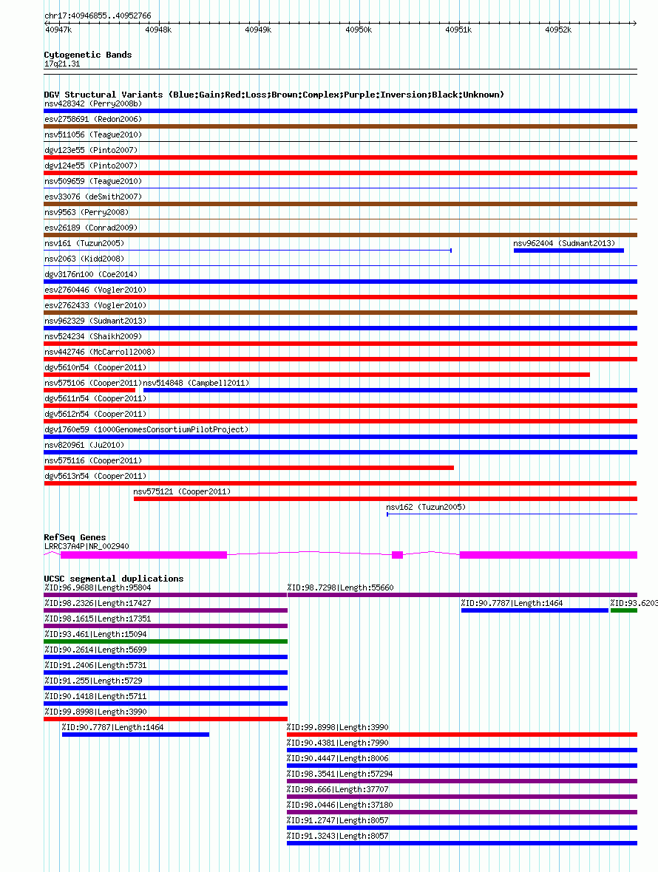
Task: Select the nsv2063 (Kidd2008) label
Action: [x=84, y=259]
